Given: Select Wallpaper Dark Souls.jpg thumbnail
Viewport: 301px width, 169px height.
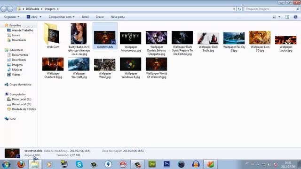Looking at the screenshot, I should [208, 38].
